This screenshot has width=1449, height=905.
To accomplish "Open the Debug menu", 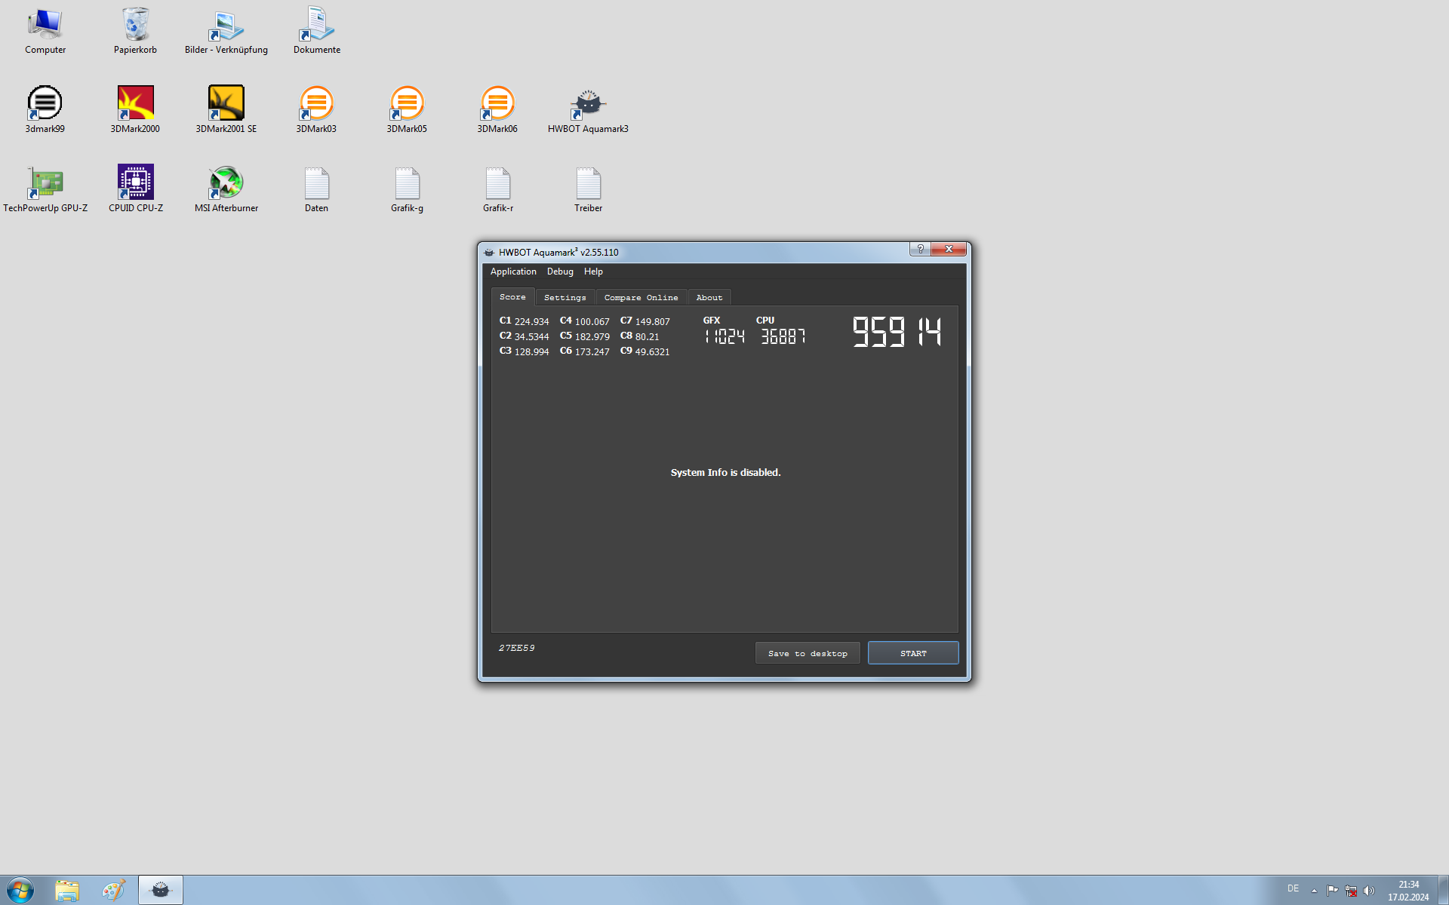I will (560, 271).
